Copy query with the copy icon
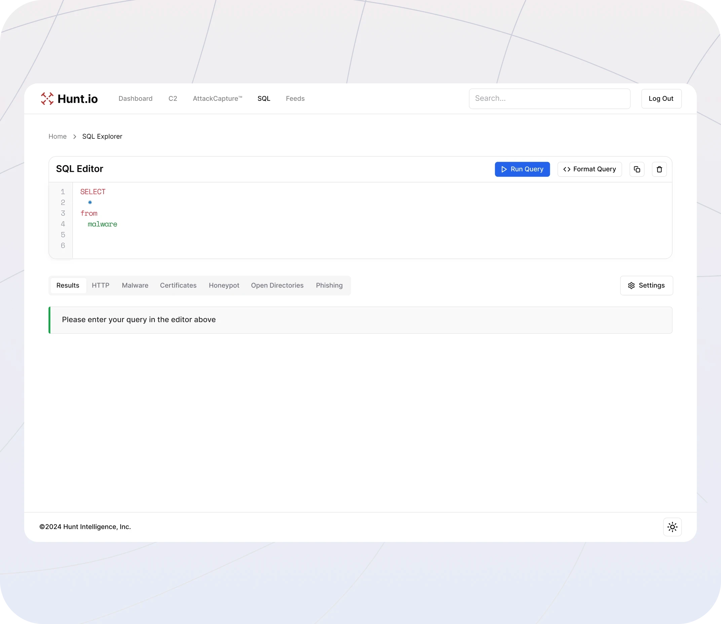721x624 pixels. 637,169
